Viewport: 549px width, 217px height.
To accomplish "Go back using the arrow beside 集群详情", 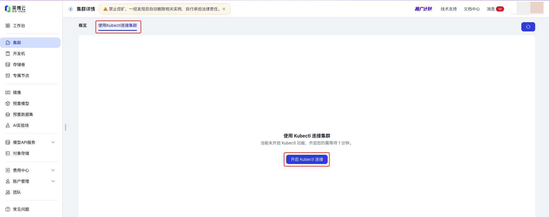I will [x=71, y=9].
